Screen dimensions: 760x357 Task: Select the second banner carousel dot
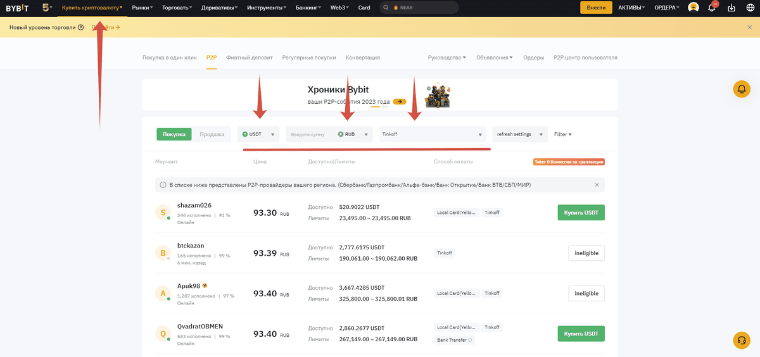click(x=384, y=107)
